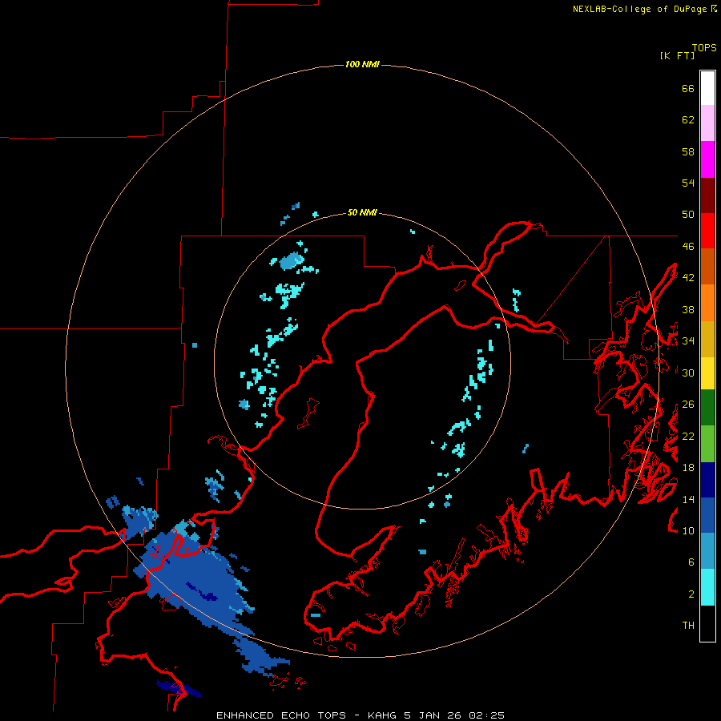
Task: Click the legend value 18
Action: tap(688, 468)
